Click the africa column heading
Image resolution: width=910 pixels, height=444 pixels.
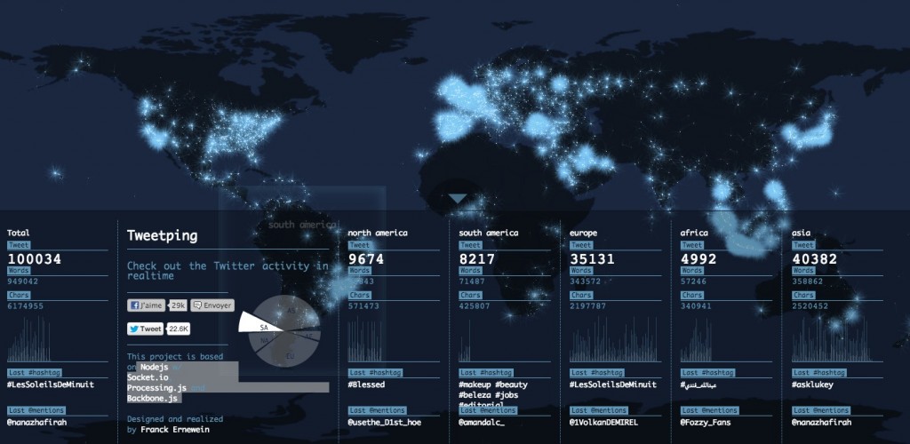(x=694, y=233)
